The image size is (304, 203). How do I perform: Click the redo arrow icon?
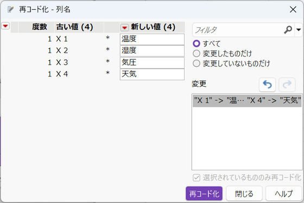287,84
